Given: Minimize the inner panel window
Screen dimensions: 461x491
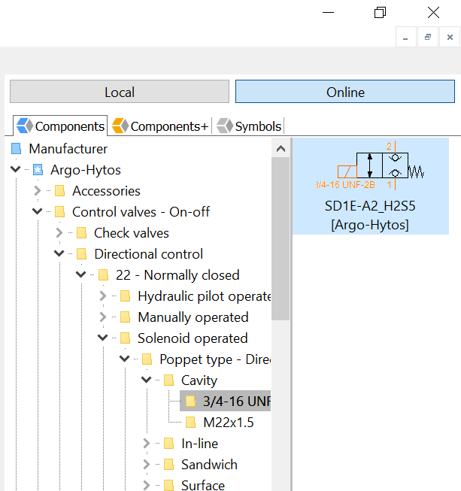Looking at the screenshot, I should pos(405,38).
